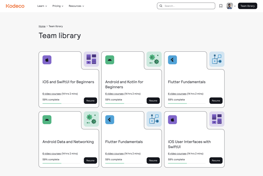The width and height of the screenshot is (263, 176).
Task: Click green gears icon on Android and Kotlin card
Action: pos(154,59)
